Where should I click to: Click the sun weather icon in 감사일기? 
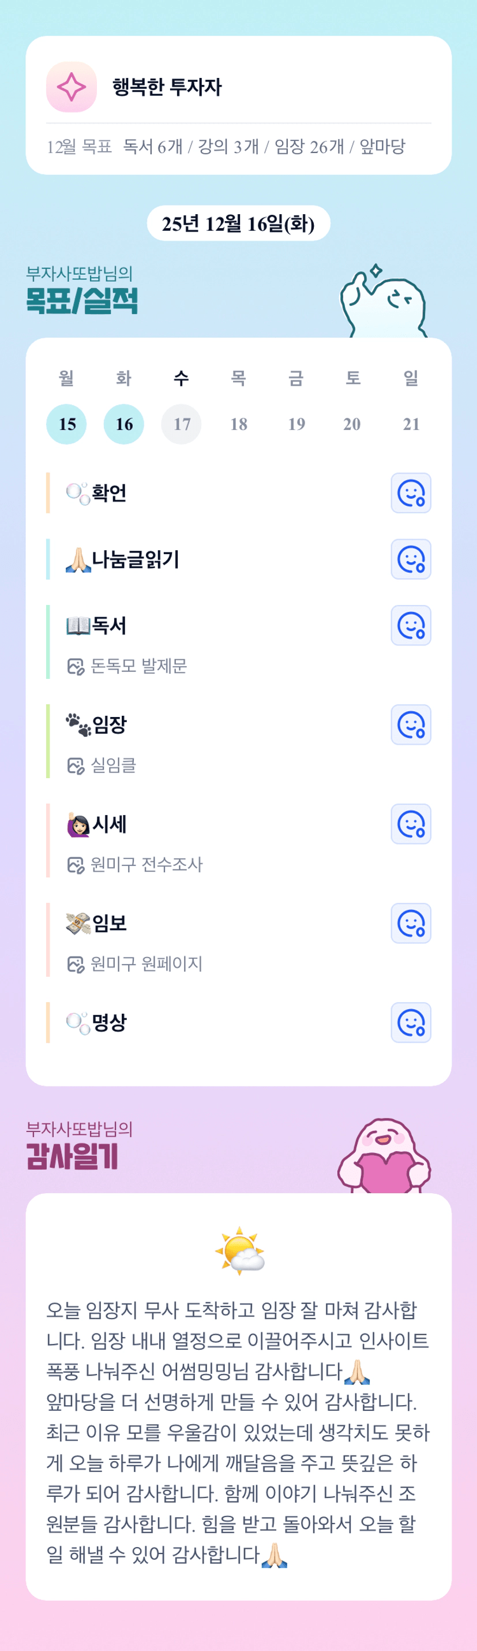point(239,1250)
